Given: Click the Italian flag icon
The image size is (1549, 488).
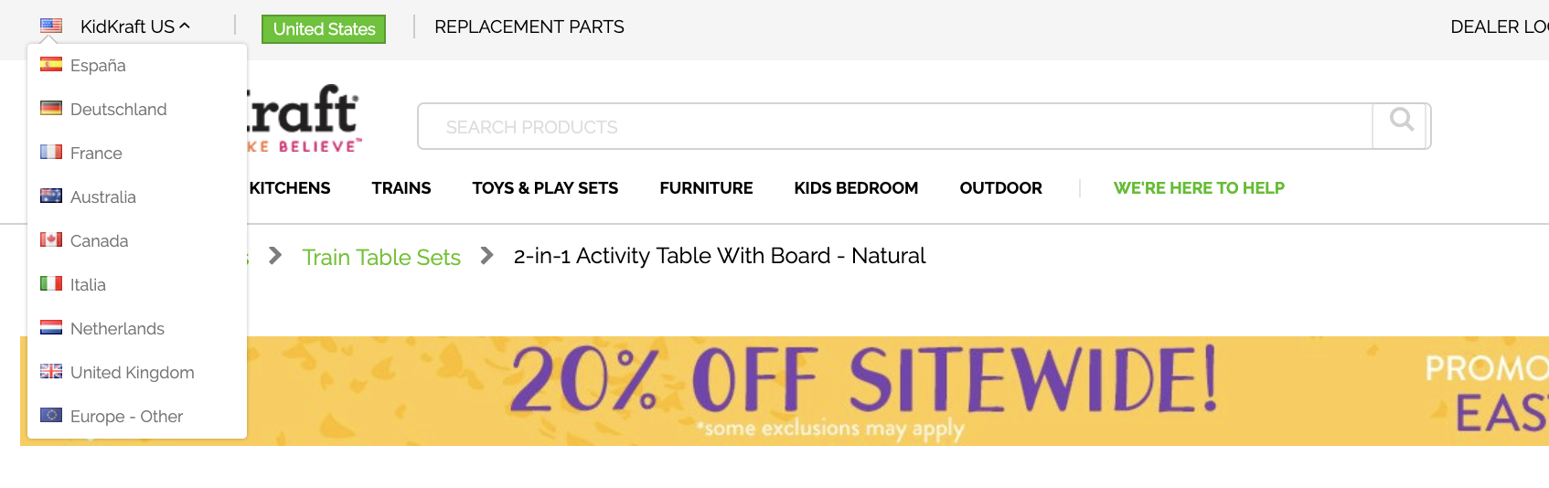Looking at the screenshot, I should coord(51,284).
